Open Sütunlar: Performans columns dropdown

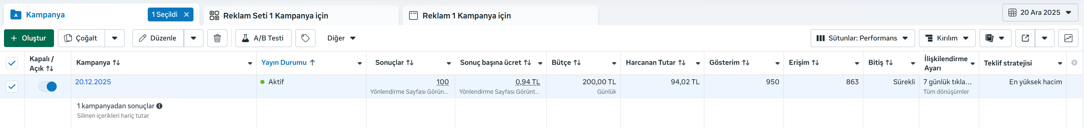pos(863,38)
